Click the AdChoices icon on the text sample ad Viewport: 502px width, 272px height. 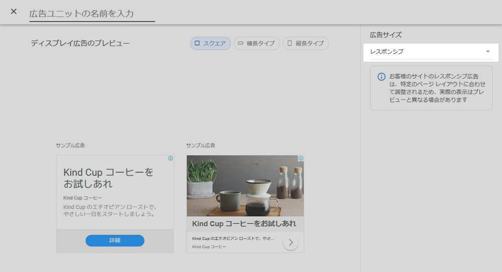pyautogui.click(x=170, y=158)
